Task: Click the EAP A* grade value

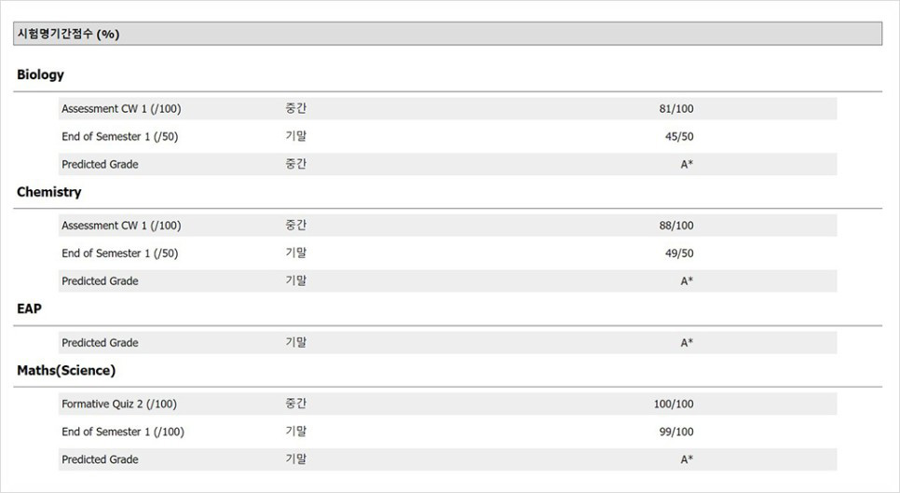Action: [x=687, y=343]
